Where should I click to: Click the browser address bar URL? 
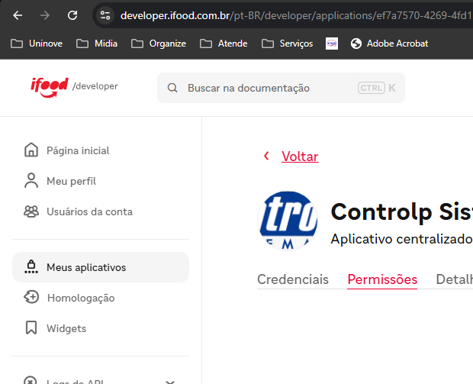tap(296, 15)
